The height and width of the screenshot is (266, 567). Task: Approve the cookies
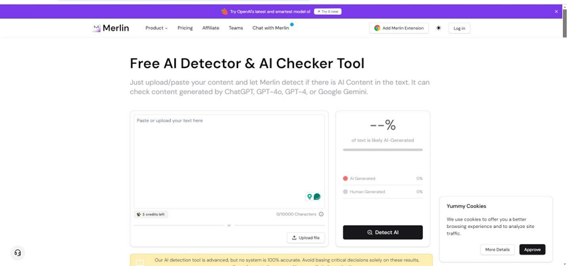[532, 250]
